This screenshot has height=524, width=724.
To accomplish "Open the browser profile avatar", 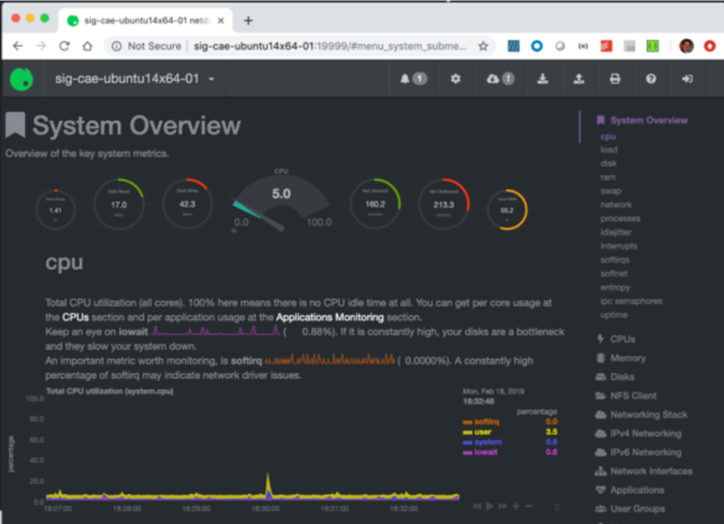I will [x=686, y=46].
